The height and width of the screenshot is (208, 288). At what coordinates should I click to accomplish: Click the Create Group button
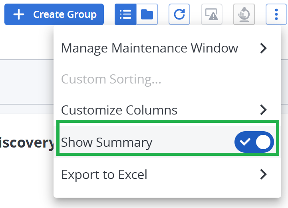click(x=54, y=15)
